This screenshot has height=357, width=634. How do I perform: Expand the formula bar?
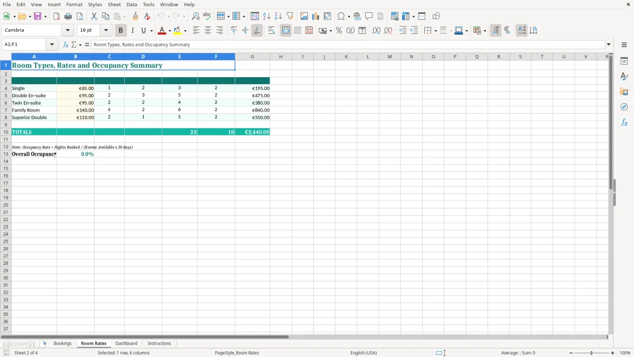coord(609,45)
